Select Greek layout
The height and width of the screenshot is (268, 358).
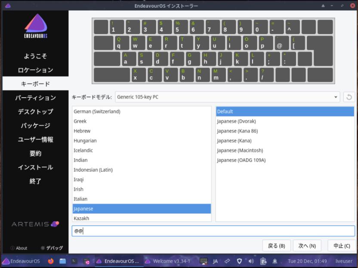(x=142, y=121)
